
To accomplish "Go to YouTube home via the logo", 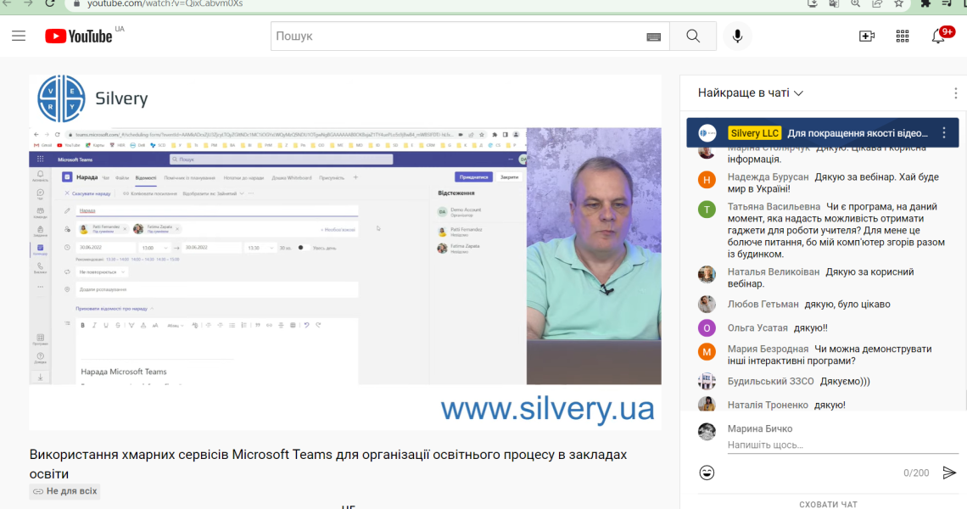I will [79, 36].
